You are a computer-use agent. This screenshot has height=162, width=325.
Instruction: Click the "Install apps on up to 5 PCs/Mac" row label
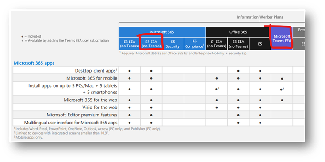[73, 89]
